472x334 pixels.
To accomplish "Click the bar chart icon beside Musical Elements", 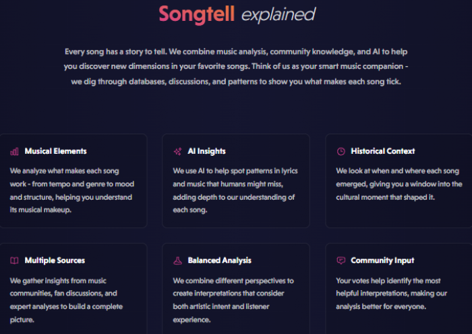I will tap(14, 152).
